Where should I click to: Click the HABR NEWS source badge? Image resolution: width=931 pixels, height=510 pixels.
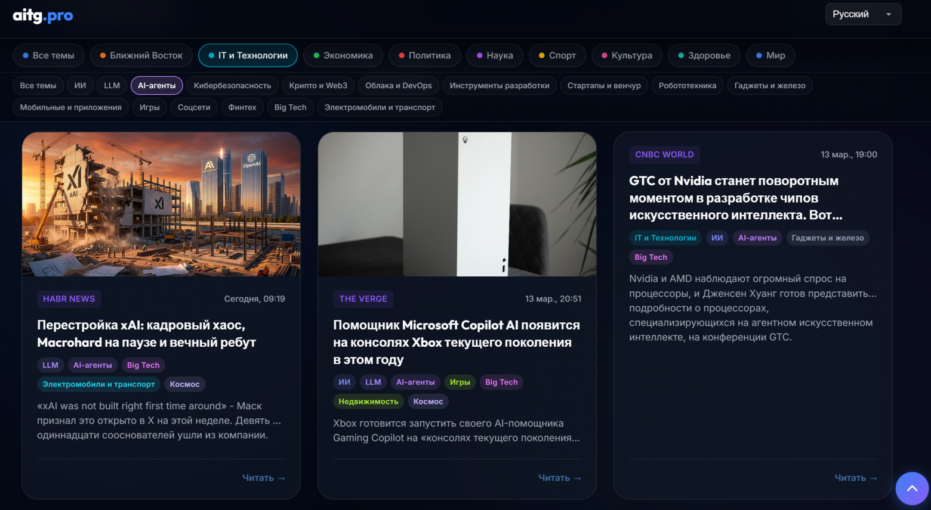[69, 299]
